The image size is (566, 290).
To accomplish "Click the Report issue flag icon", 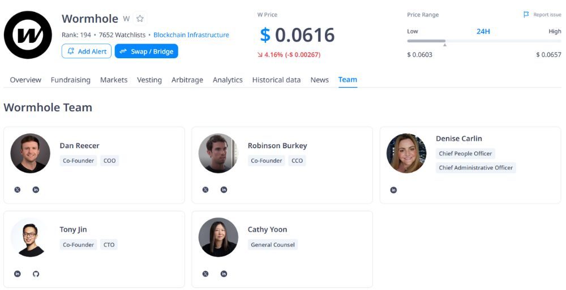I will (x=526, y=15).
